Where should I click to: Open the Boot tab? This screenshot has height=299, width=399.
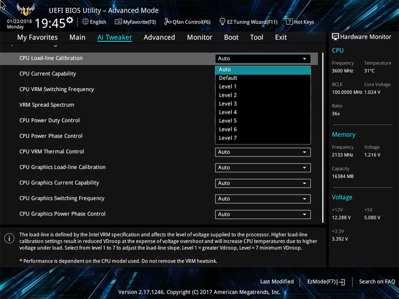click(x=231, y=37)
